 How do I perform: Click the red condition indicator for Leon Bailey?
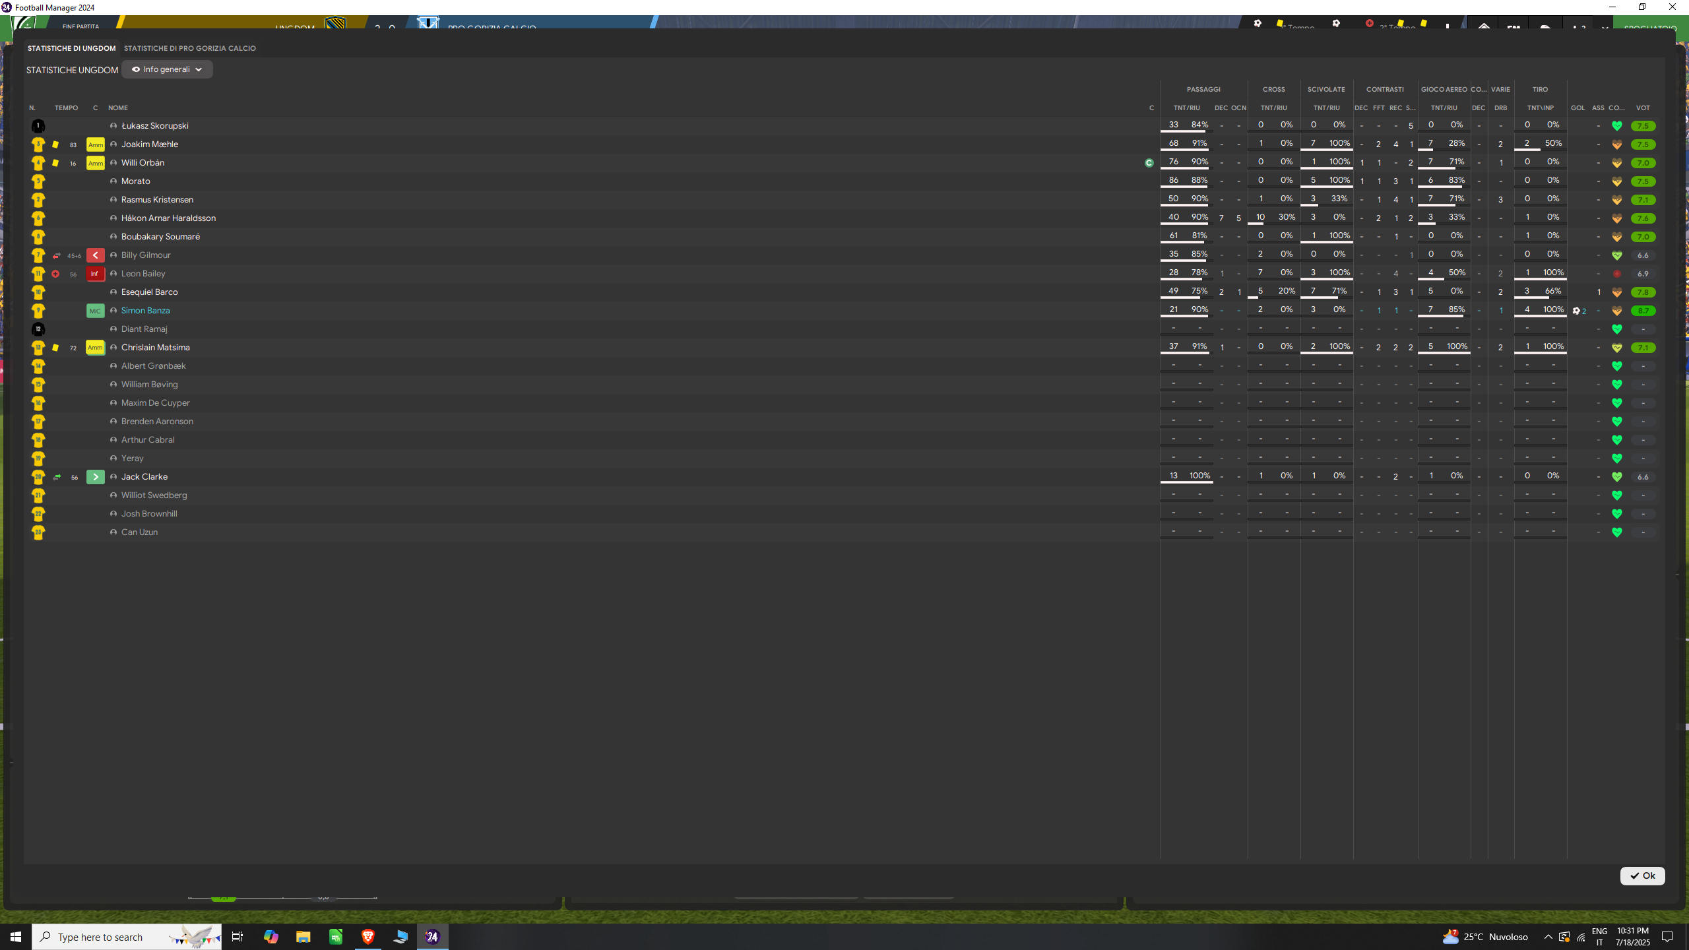pos(1616,274)
